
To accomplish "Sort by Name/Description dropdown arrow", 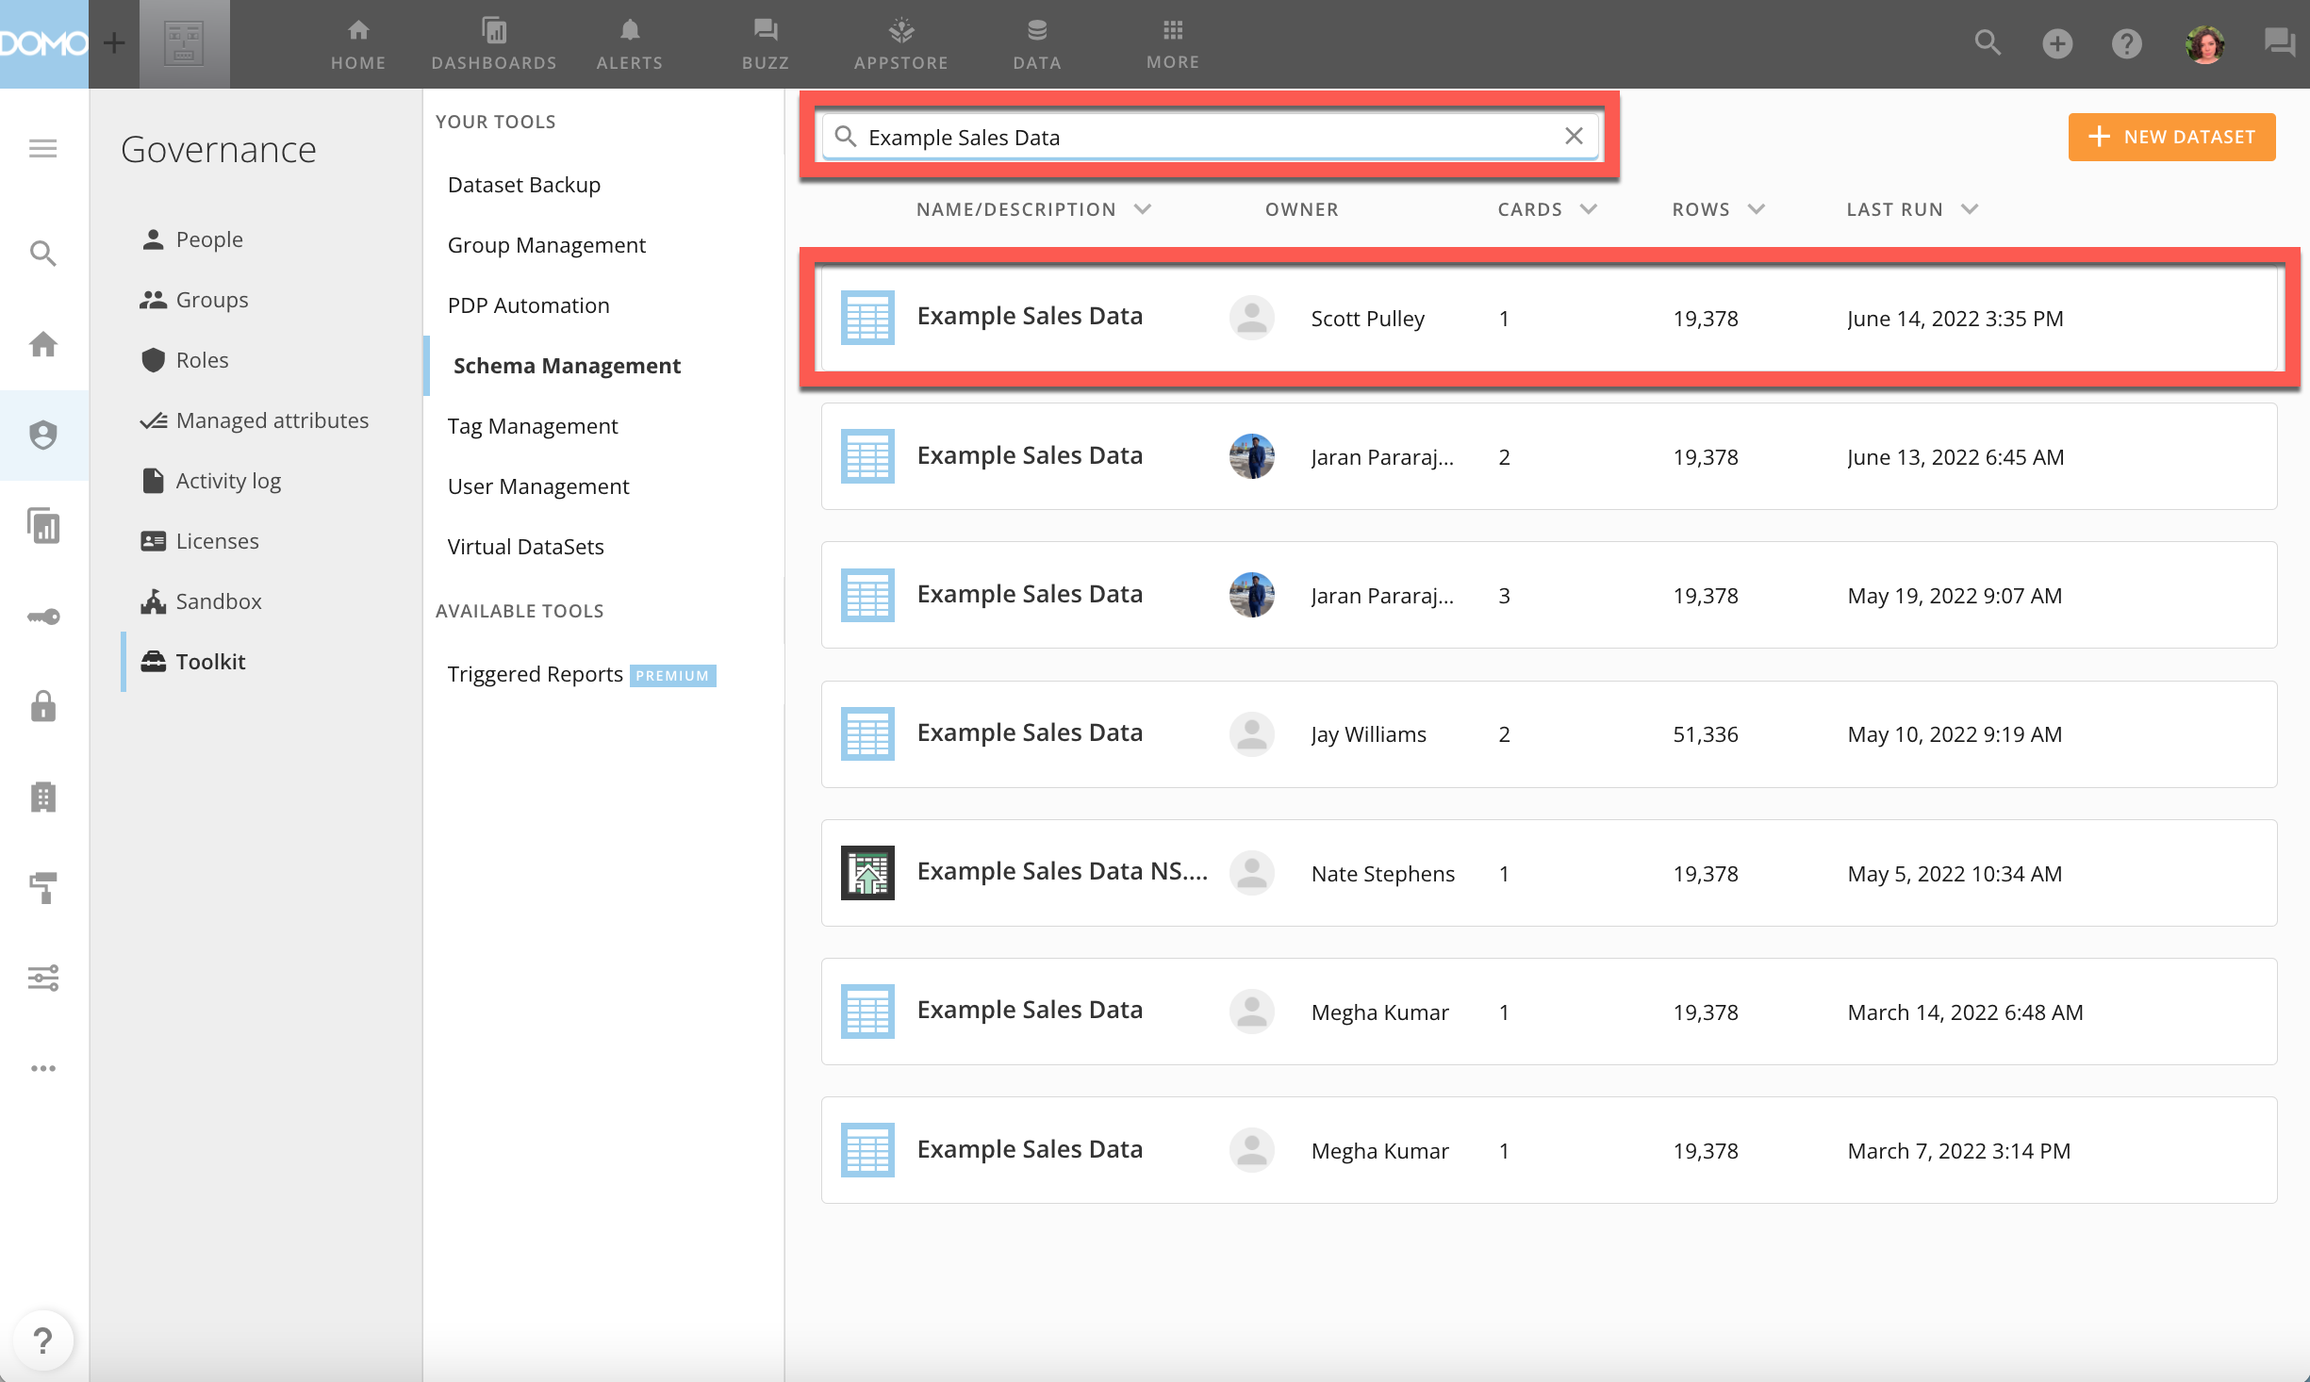I will tap(1143, 209).
